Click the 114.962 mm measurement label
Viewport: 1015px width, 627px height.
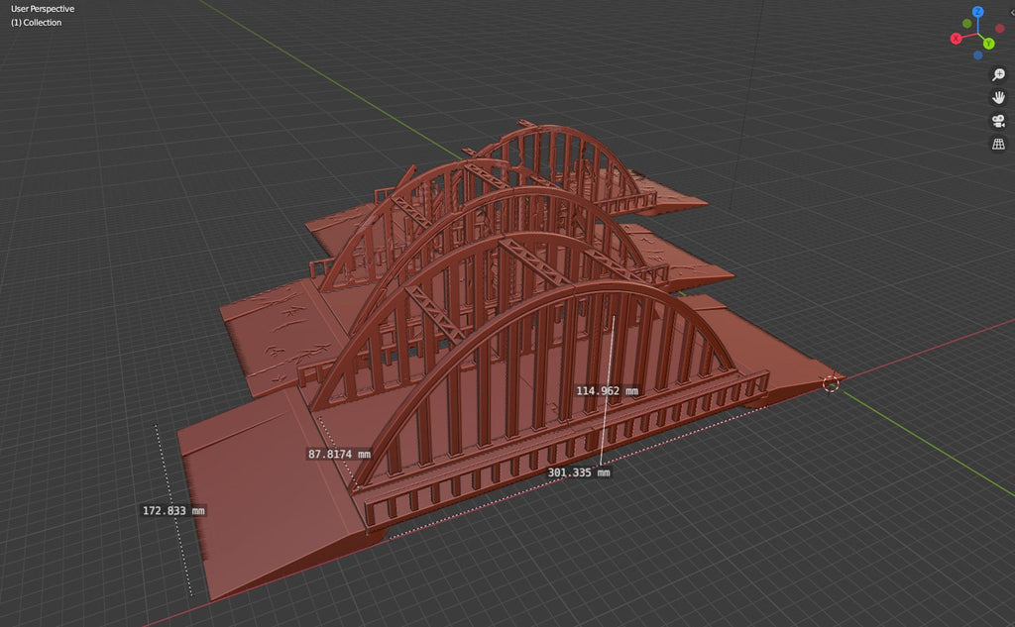(607, 391)
